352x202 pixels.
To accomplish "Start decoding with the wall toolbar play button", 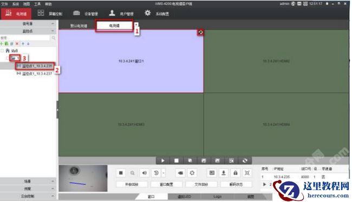I will pyautogui.click(x=163, y=160).
